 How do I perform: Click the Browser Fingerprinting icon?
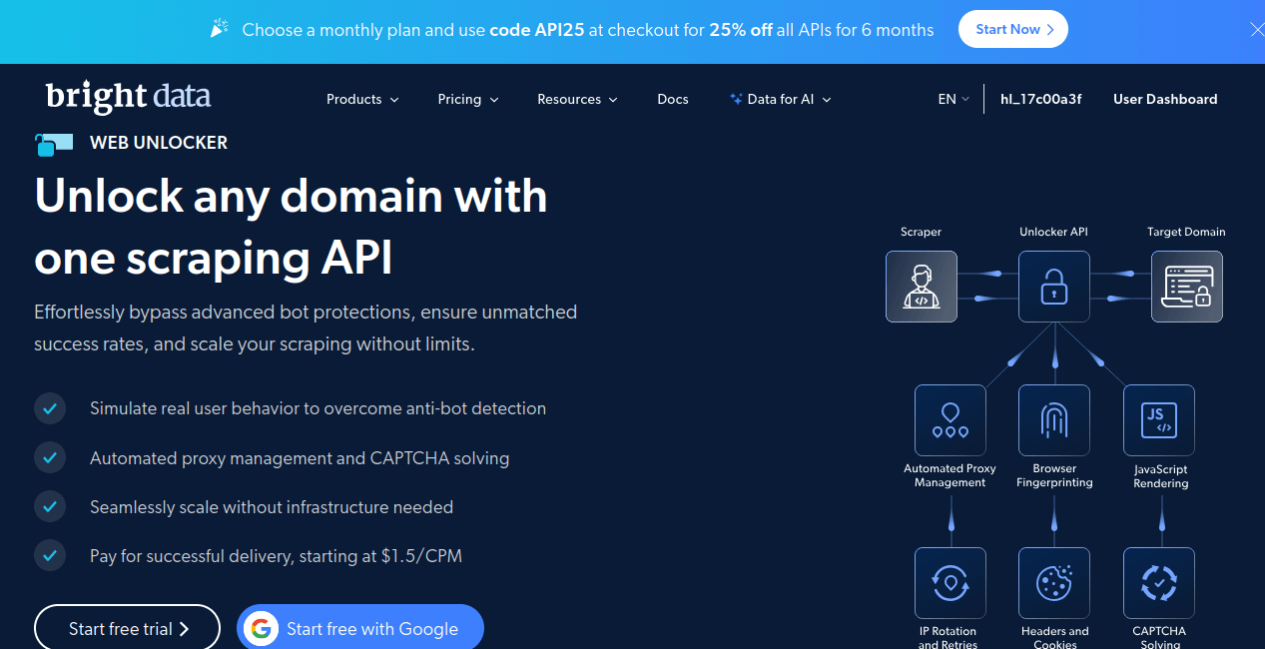point(1054,419)
